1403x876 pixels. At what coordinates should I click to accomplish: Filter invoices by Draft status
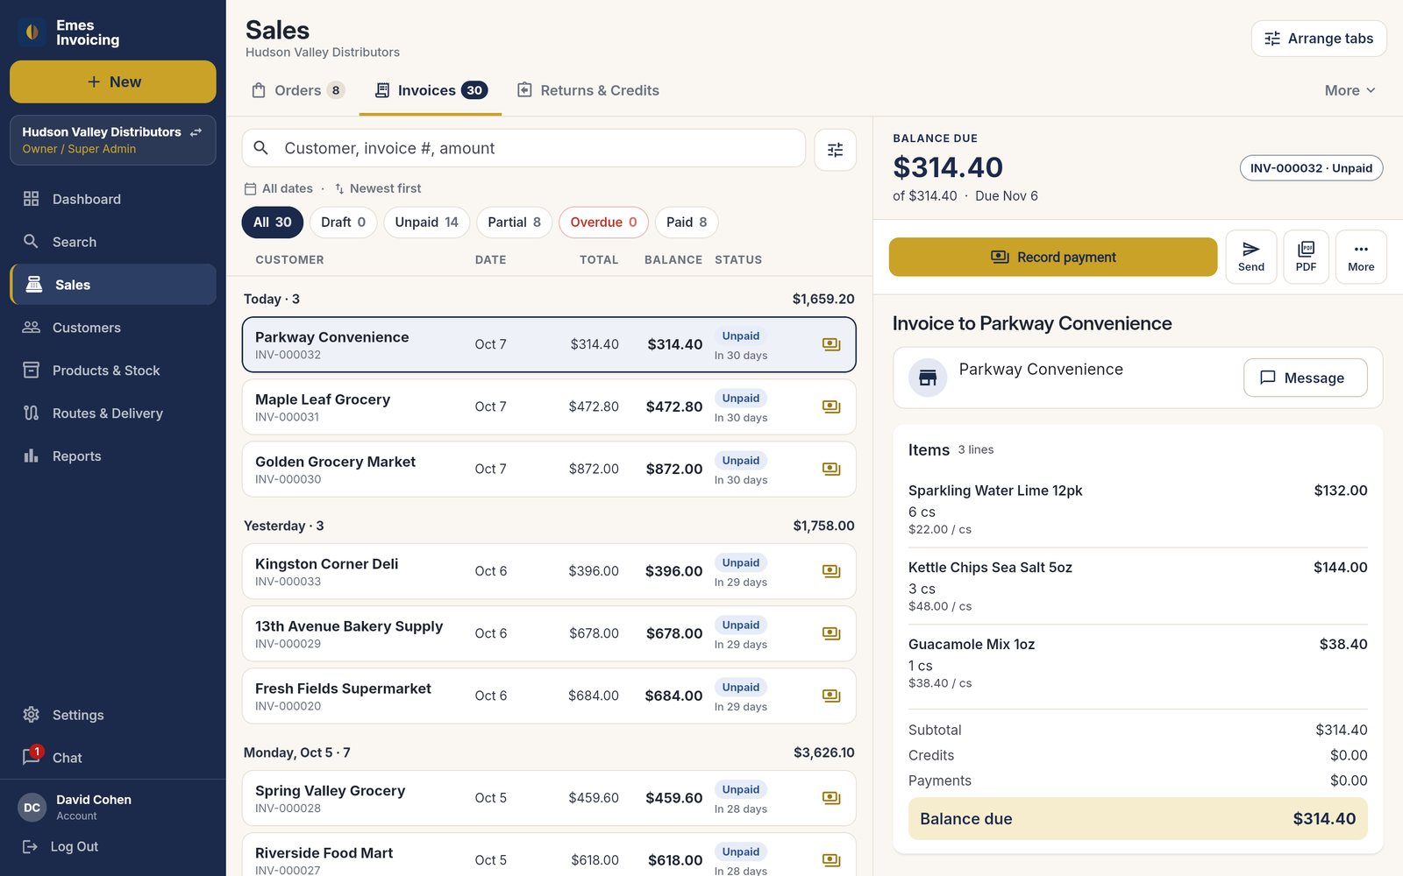tap(343, 223)
